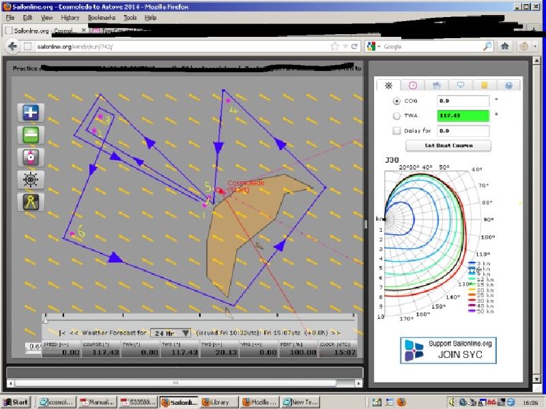Open the View menu
This screenshot has width=546, height=409.
[46, 18]
